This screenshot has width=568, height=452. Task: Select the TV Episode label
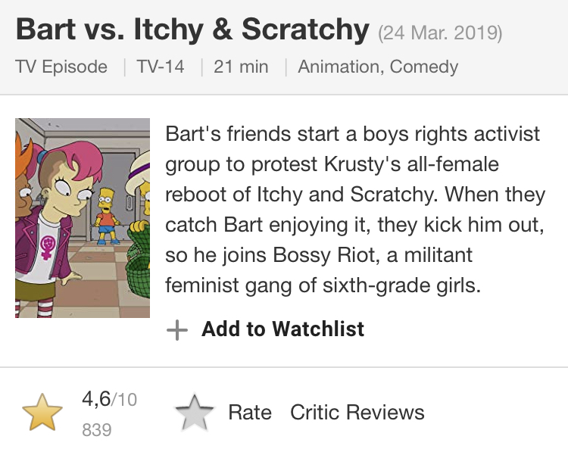click(x=61, y=67)
